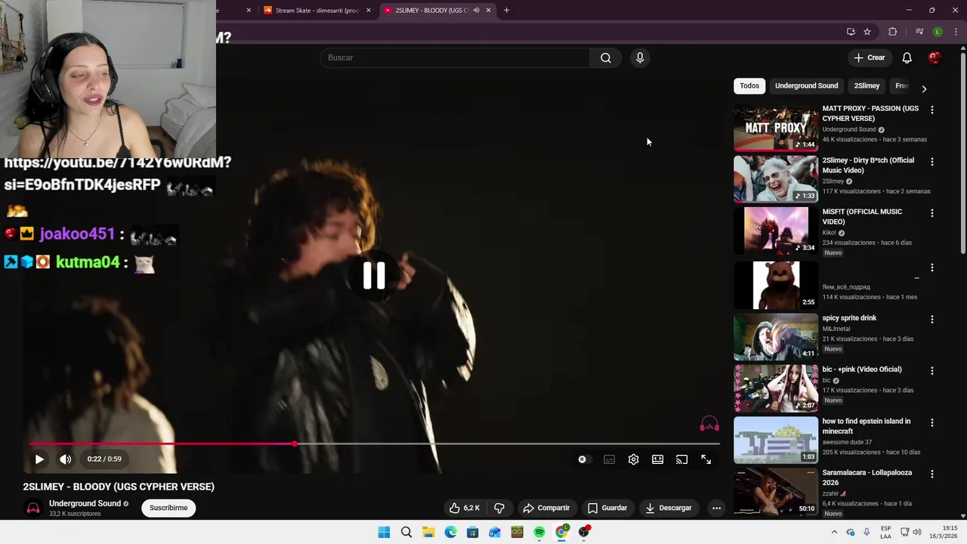Image resolution: width=967 pixels, height=544 pixels.
Task: Open the Underground Sound channel name link
Action: [x=85, y=504]
